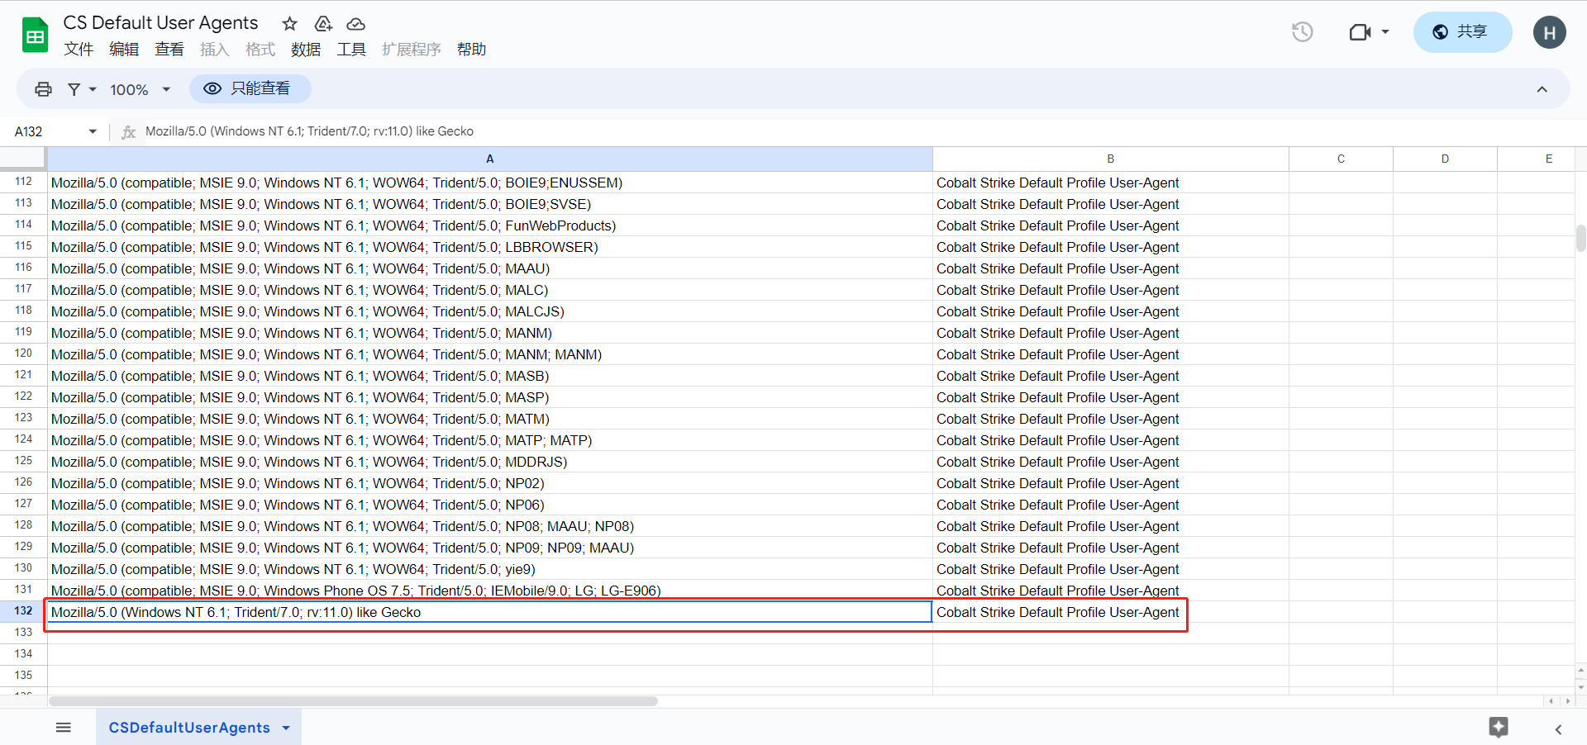Viewport: 1587px width, 745px height.
Task: Open the 文件 menu
Action: click(79, 50)
